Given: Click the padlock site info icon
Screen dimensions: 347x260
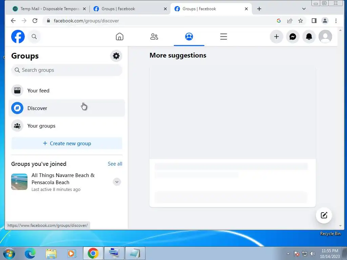Looking at the screenshot, I should click(48, 21).
